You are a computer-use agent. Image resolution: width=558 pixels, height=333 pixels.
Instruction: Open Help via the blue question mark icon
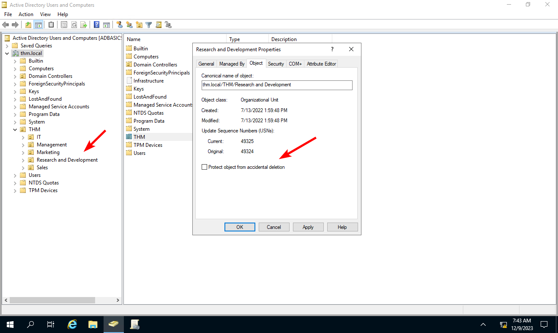97,25
